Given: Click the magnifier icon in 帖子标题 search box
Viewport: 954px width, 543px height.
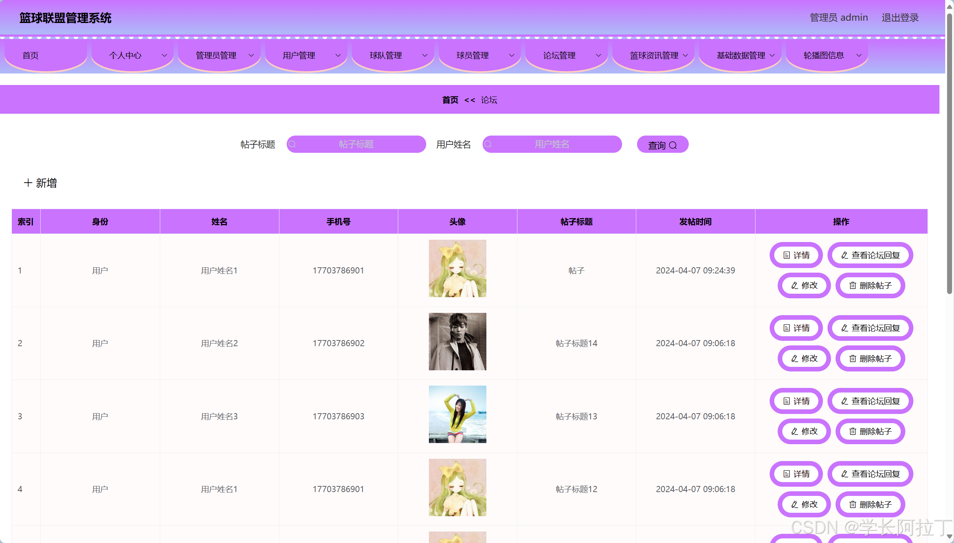Looking at the screenshot, I should coord(292,144).
